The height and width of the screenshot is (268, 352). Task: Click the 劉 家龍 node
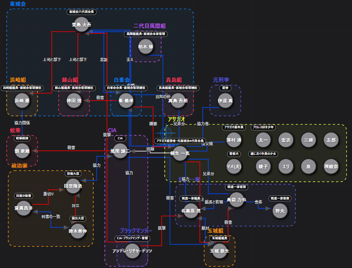pos(22,151)
